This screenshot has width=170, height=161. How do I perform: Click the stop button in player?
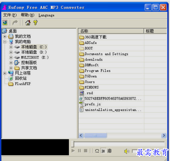click(86, 151)
